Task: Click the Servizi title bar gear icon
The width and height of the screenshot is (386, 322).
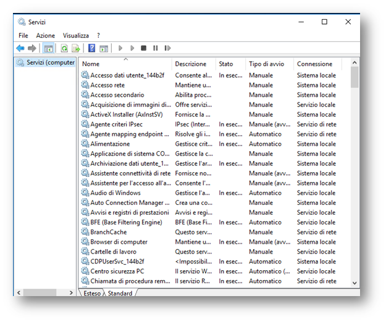Action: click(22, 22)
